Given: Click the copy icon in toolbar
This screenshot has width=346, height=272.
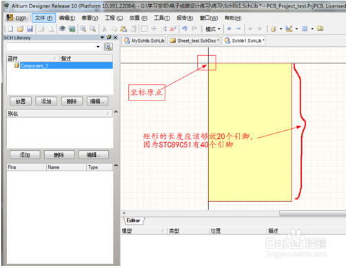Looking at the screenshot, I should point(114,29).
